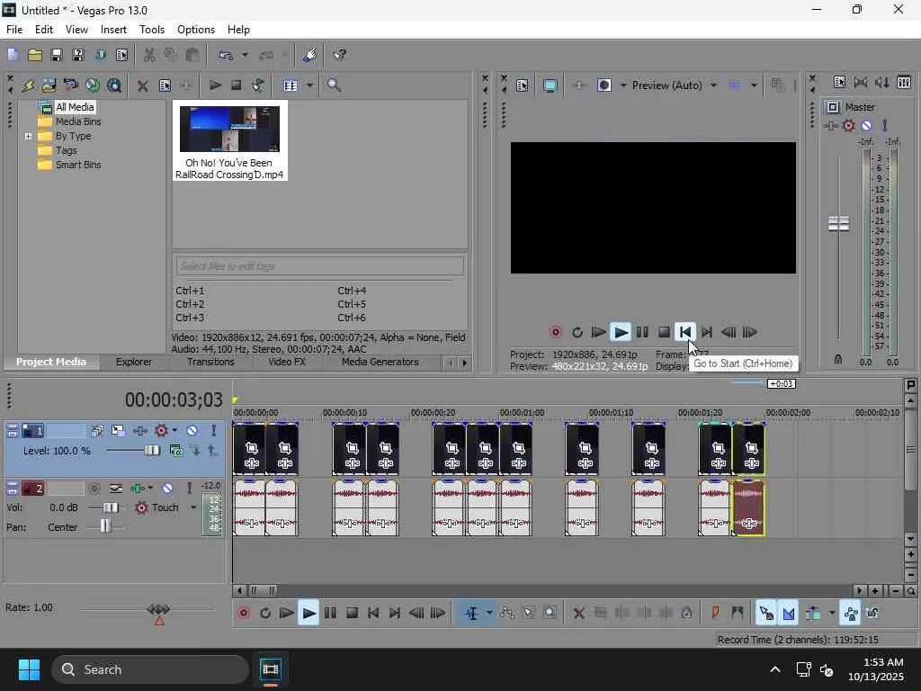Select the RailRoad Crossing'D.mp4 media thumbnail
The height and width of the screenshot is (691, 921).
point(229,140)
